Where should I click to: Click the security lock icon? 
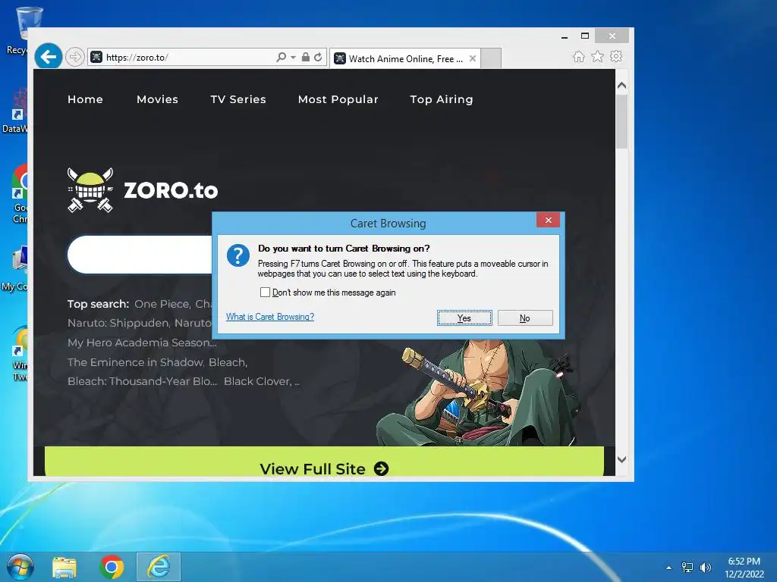pyautogui.click(x=306, y=57)
